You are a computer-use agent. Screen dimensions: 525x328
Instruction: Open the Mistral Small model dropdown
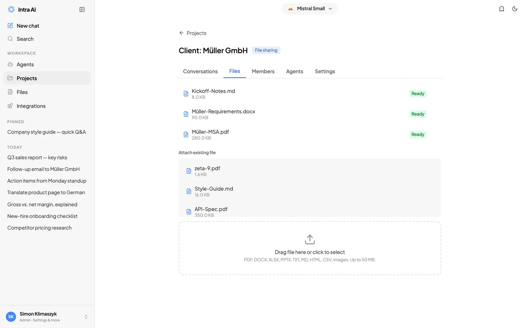tap(310, 9)
